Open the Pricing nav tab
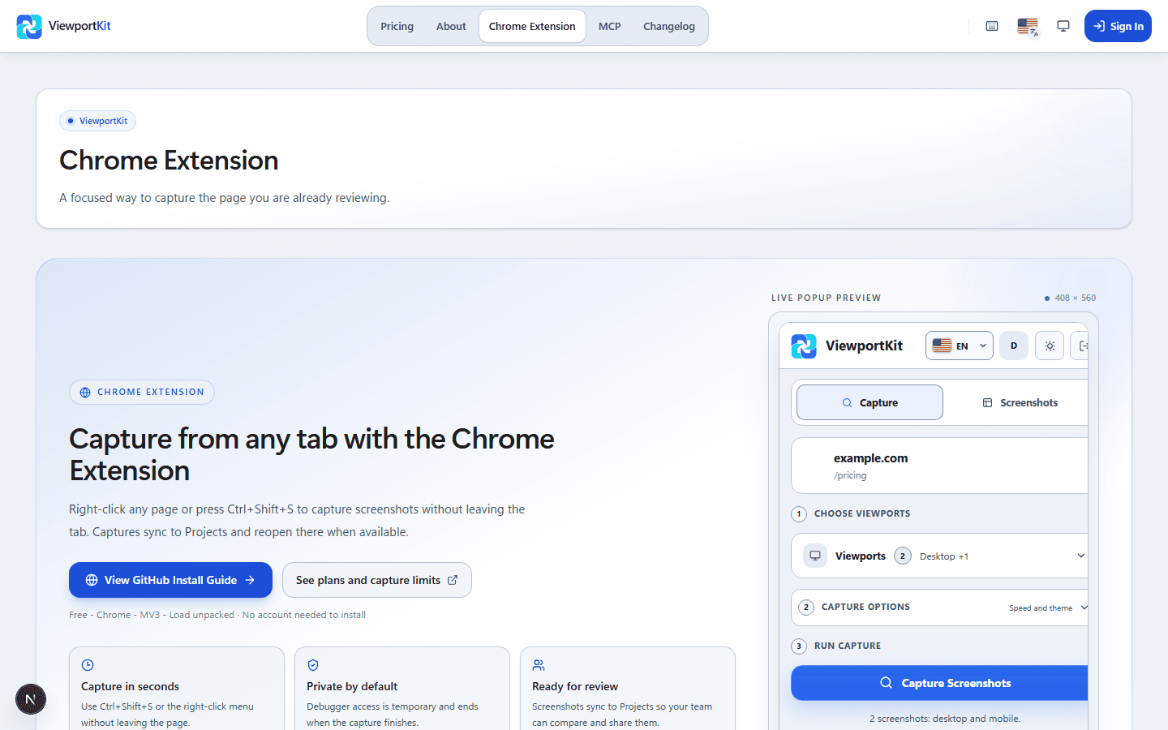Screen dimensions: 1168x730 [397, 26]
